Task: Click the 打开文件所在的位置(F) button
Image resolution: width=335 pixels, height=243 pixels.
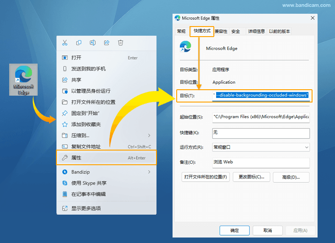Action: (x=206, y=177)
